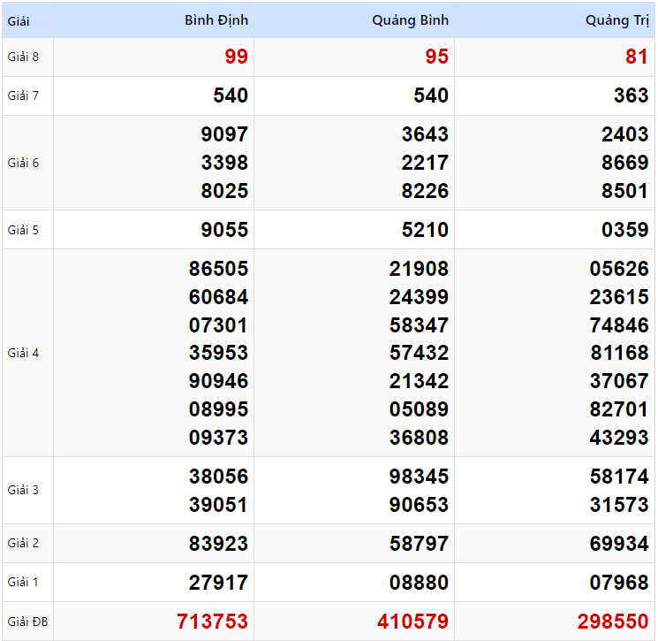Viewport: 658px width, 641px height.
Task: Click the Giải 4 row label
Action: (23, 353)
